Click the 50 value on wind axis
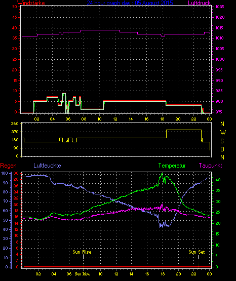This screenshot has height=281, width=236. click(15, 7)
